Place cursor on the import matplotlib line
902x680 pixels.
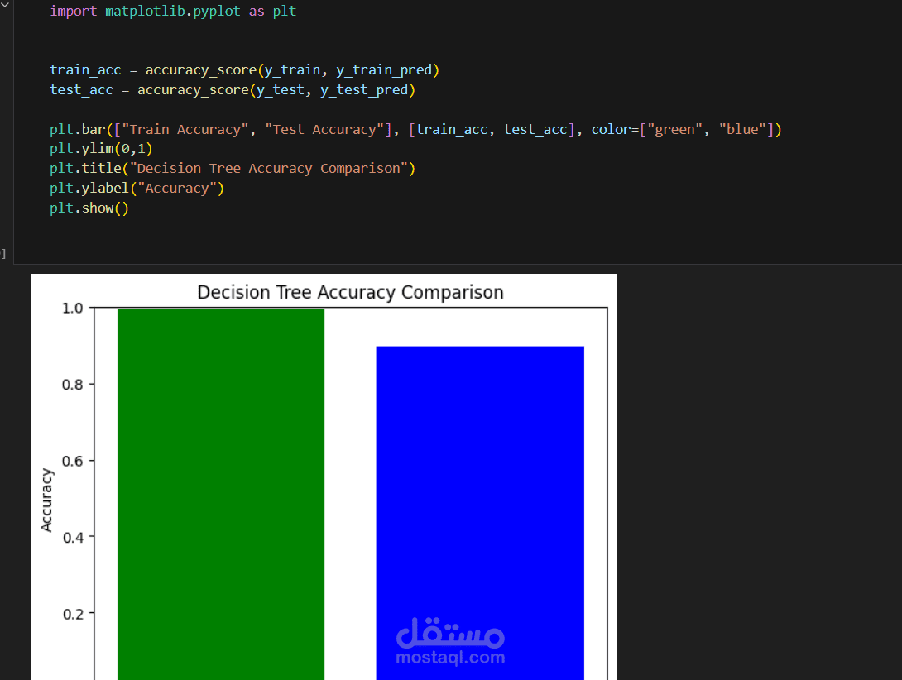173,11
